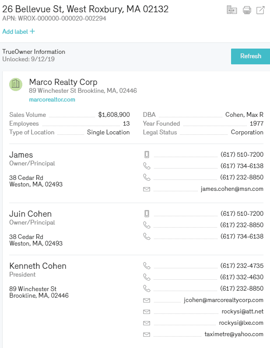Viewport: 270px width, 348px height.
Task: Select the Kenneth Cohen contact name
Action: click(x=38, y=266)
